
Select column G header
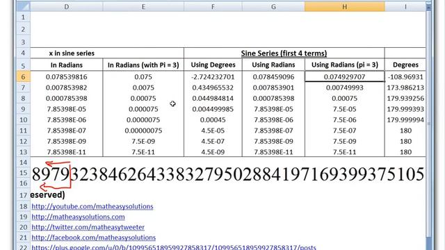[273, 7]
